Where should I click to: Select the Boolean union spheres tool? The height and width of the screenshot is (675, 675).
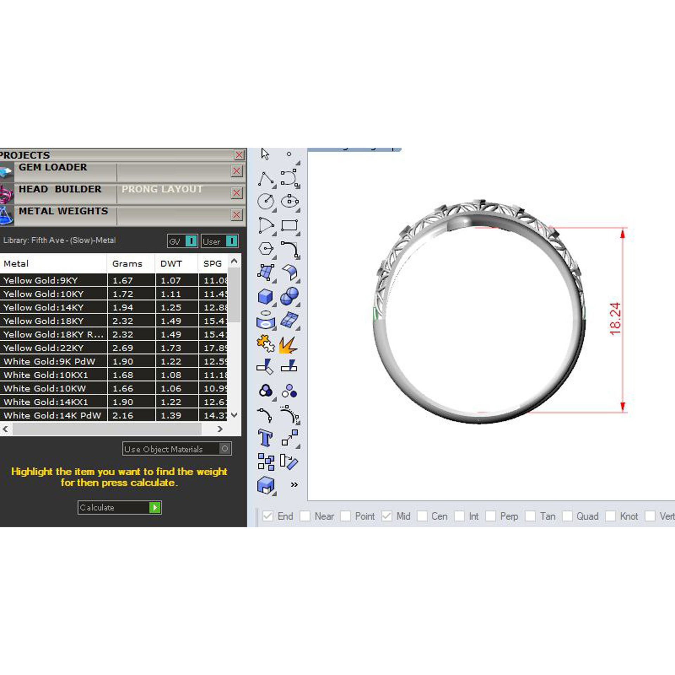(289, 296)
